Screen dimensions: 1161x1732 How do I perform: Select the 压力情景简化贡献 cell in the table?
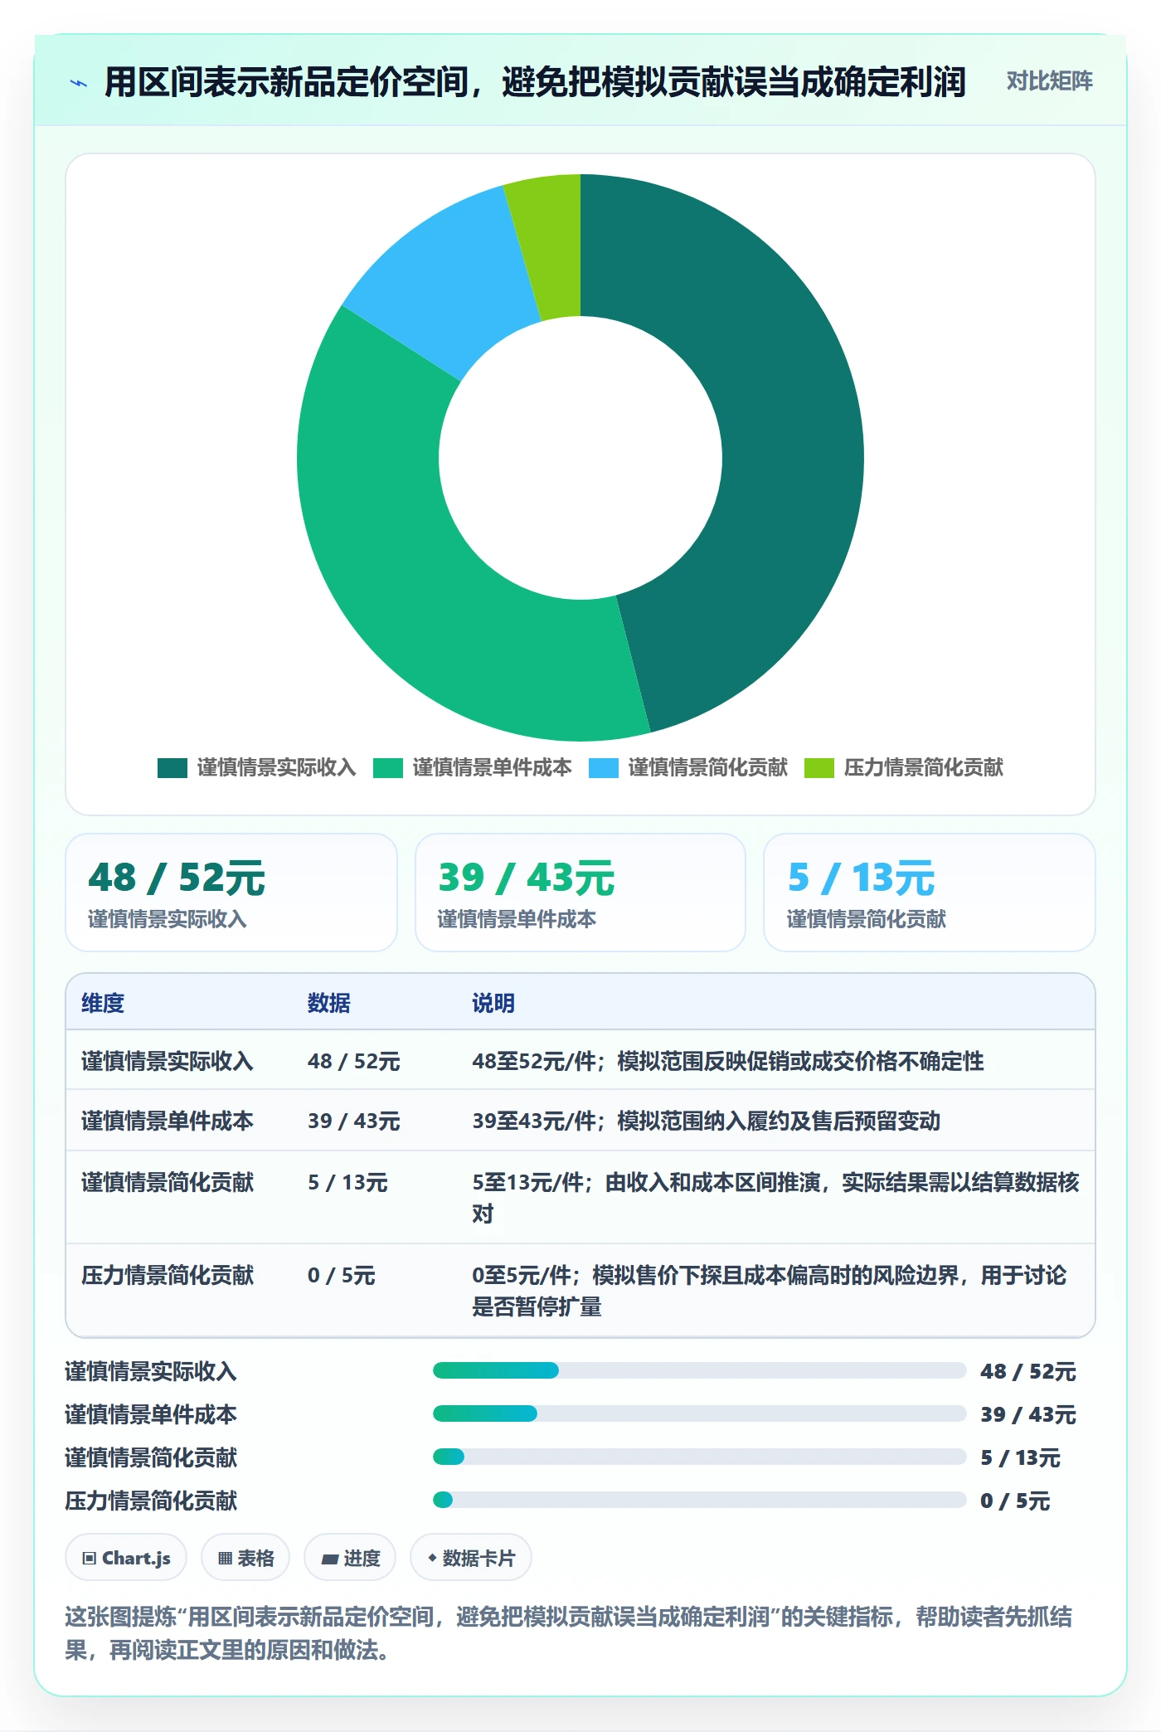pos(168,1275)
